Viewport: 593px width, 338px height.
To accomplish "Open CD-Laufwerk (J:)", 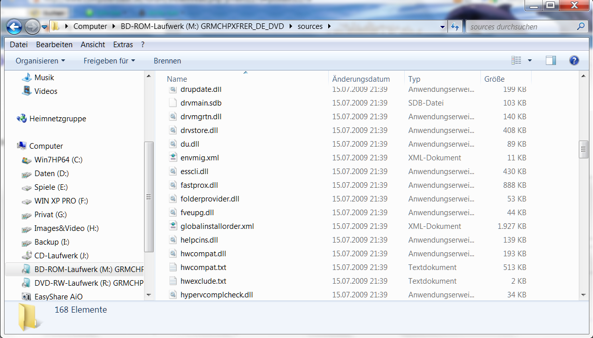I will point(61,255).
